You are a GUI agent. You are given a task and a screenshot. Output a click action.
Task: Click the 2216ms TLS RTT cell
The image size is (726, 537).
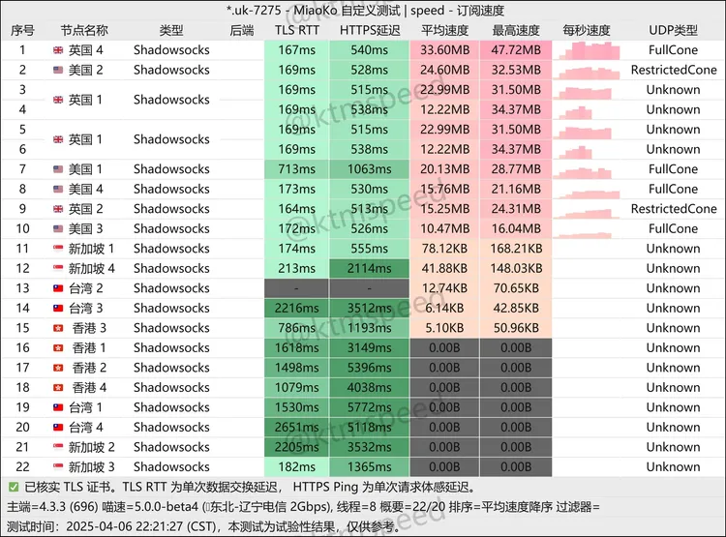pyautogui.click(x=297, y=308)
